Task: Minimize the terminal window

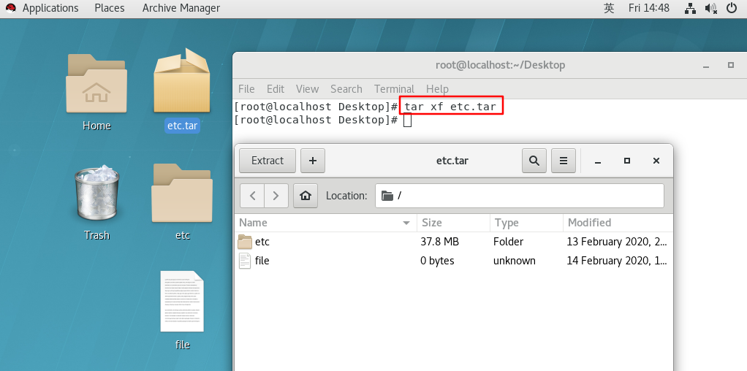Action: pos(707,66)
